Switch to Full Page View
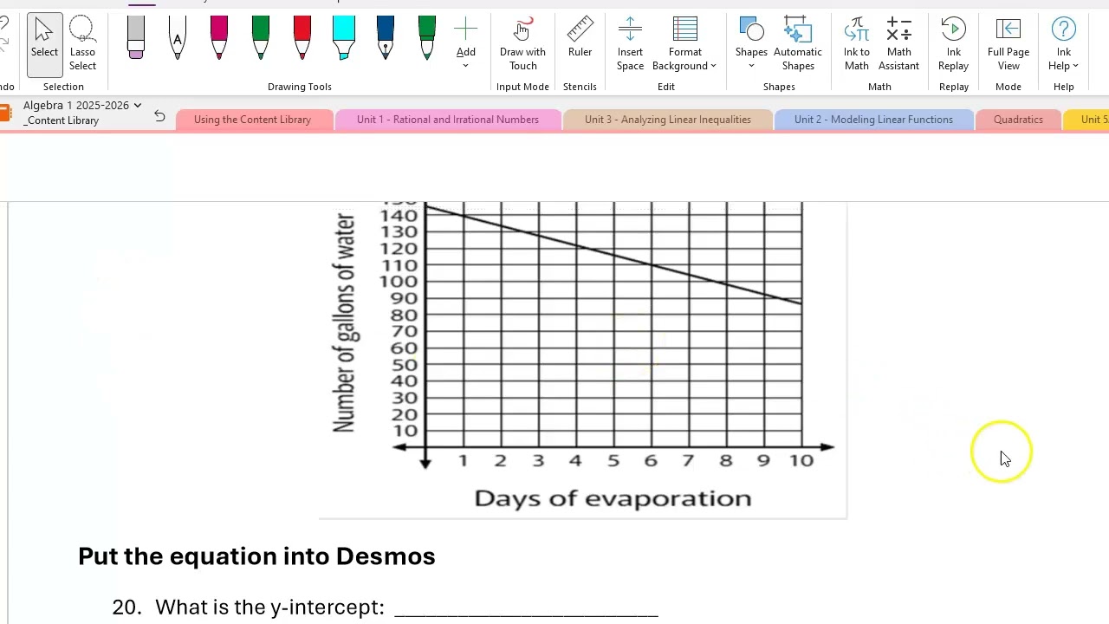This screenshot has width=1109, height=624. pos(1008,45)
